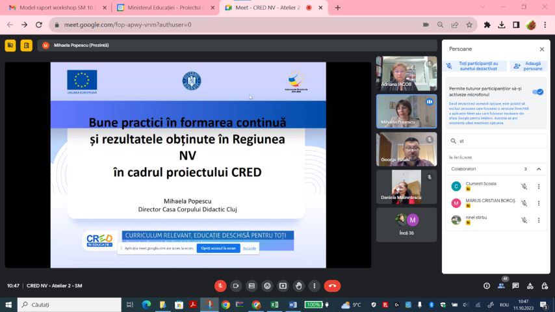
Task: Open the chat panel icon
Action: [x=515, y=286]
